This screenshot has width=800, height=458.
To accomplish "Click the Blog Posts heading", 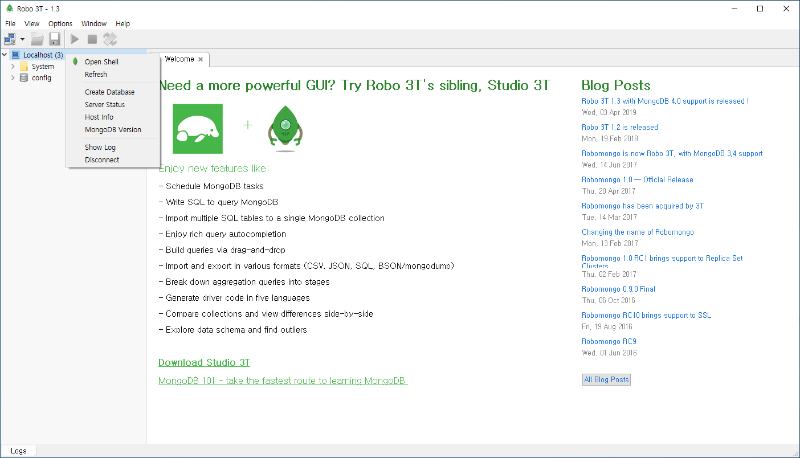I will [x=616, y=85].
